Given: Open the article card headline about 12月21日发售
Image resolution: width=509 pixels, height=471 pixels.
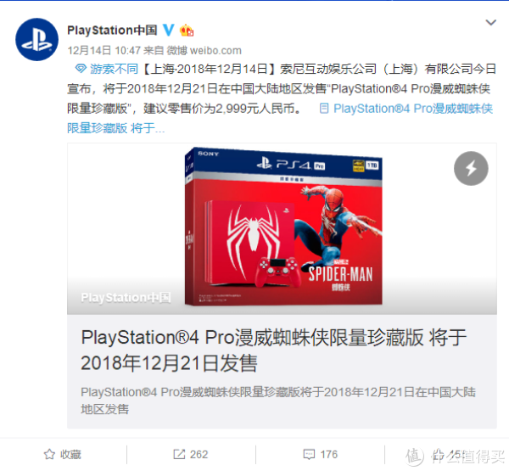Looking at the screenshot, I should 274,350.
